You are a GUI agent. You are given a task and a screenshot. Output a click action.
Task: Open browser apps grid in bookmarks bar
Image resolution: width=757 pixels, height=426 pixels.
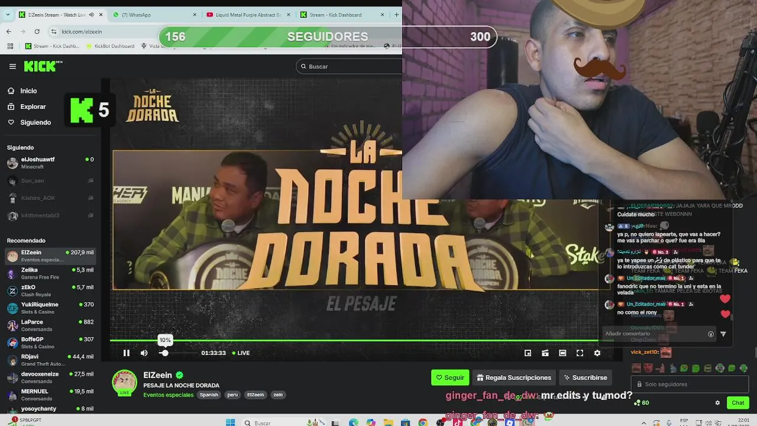point(10,46)
